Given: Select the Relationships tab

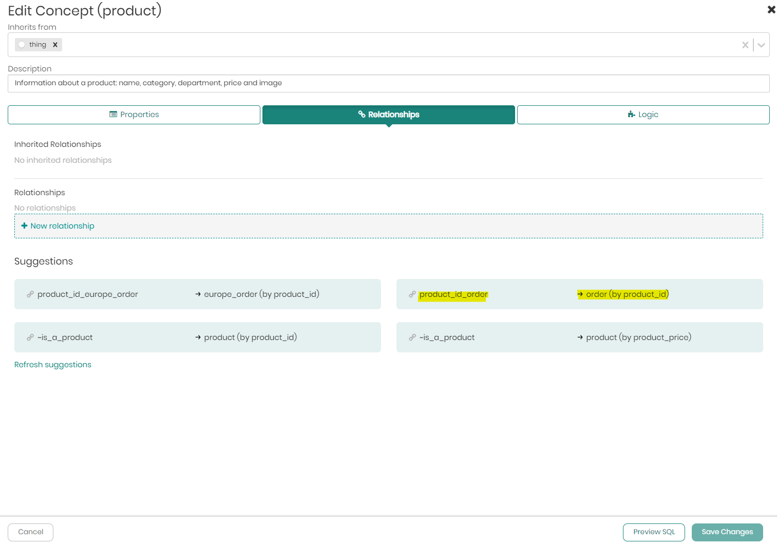Looking at the screenshot, I should (x=388, y=115).
